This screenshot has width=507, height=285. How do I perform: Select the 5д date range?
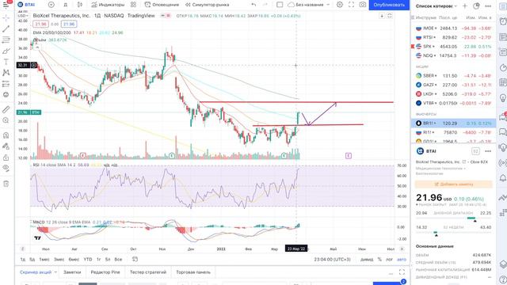32,260
